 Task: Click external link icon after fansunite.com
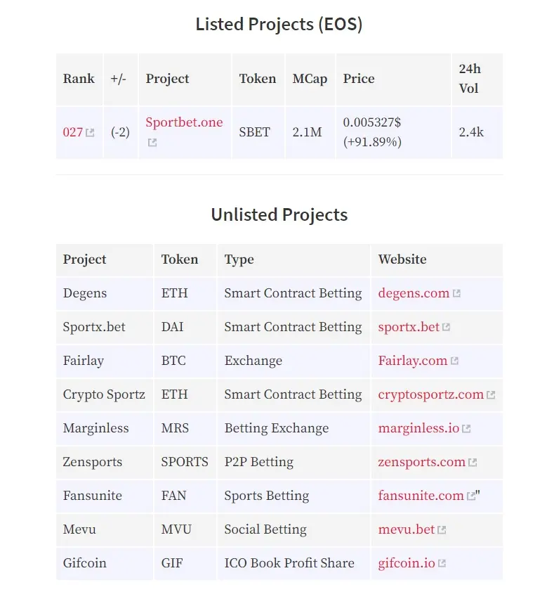tap(471, 496)
